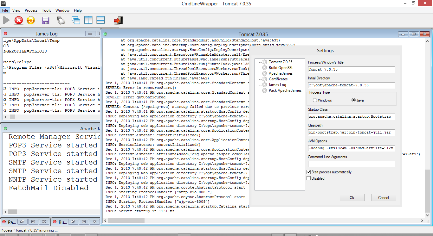Click red status dot on minimized Bu... window
The image size is (433, 236).
point(54,222)
